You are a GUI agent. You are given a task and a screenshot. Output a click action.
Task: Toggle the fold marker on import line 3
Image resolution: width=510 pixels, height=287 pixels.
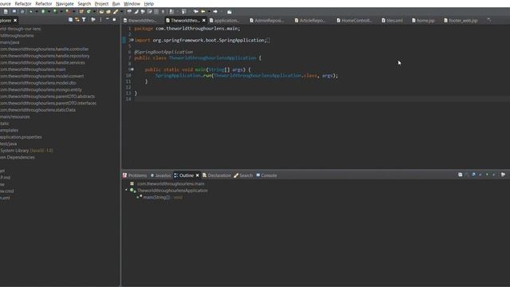click(x=131, y=40)
